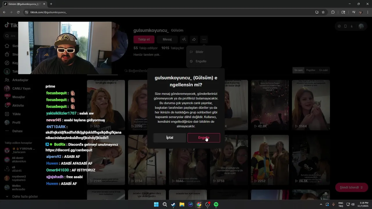
Task: Reload the page with the browser refresh icon
Action: point(18,12)
